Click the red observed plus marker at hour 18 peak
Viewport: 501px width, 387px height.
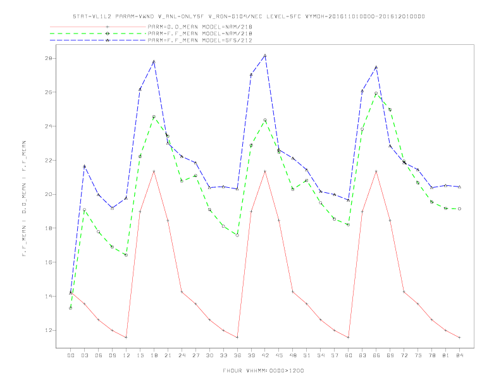[154, 171]
